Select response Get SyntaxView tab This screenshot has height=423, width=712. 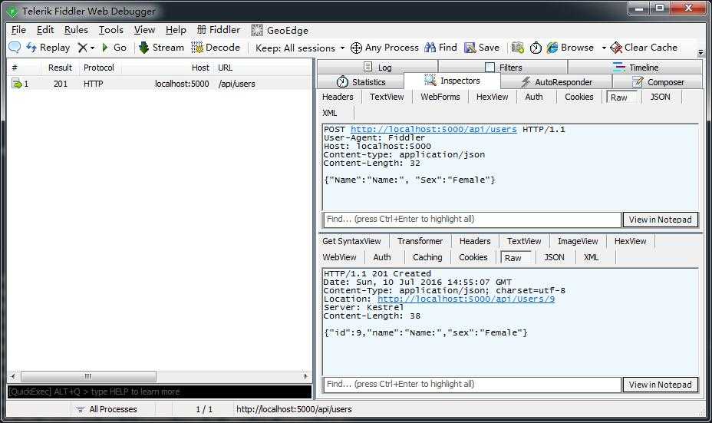pos(351,241)
